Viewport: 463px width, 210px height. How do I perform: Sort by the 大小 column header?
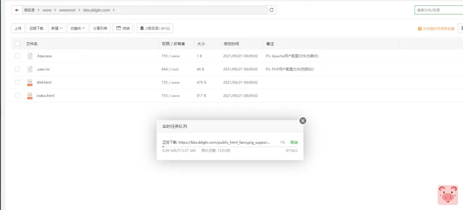point(201,44)
